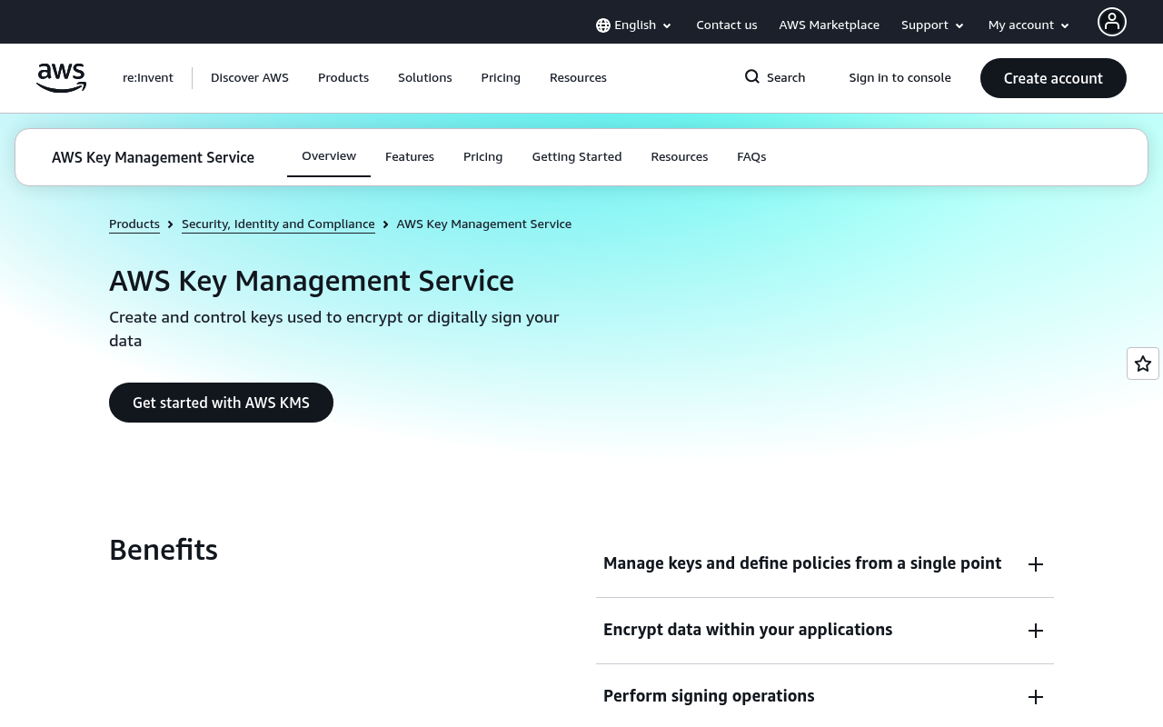Image resolution: width=1163 pixels, height=727 pixels.
Task: Click the Perform signing operations heading
Action: click(x=709, y=696)
